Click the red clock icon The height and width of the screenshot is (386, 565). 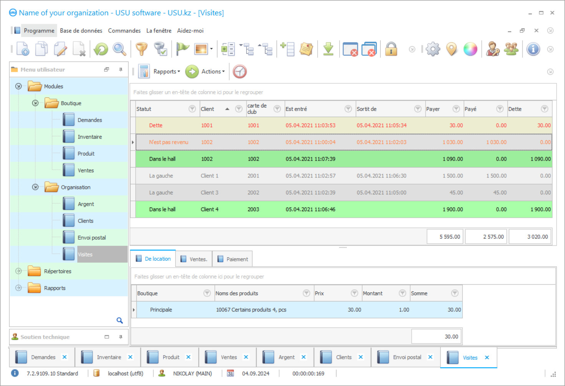pyautogui.click(x=240, y=71)
